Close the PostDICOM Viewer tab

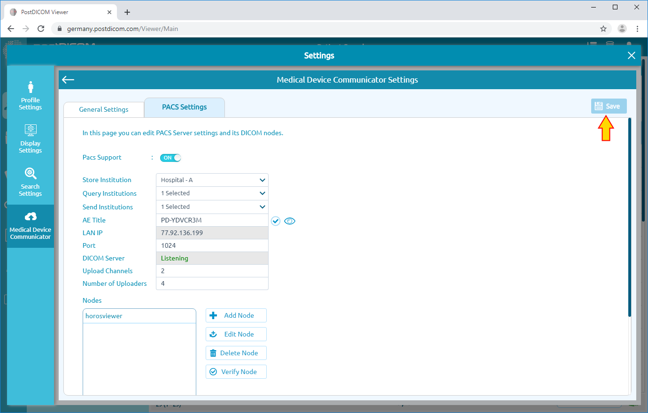point(109,12)
